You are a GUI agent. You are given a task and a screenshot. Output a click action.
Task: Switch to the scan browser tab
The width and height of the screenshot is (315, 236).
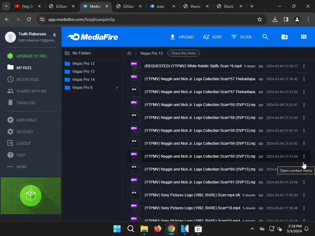click(x=162, y=6)
